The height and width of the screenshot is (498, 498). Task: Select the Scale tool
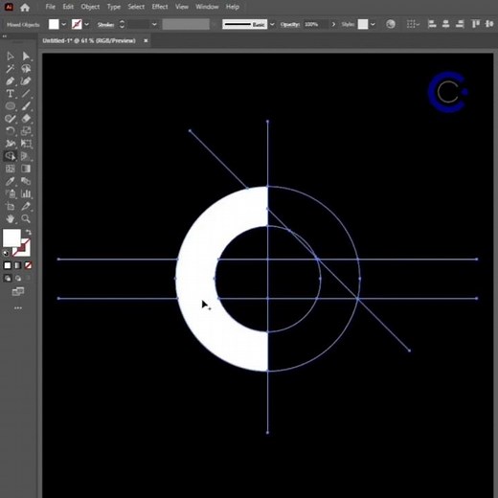pos(26,131)
